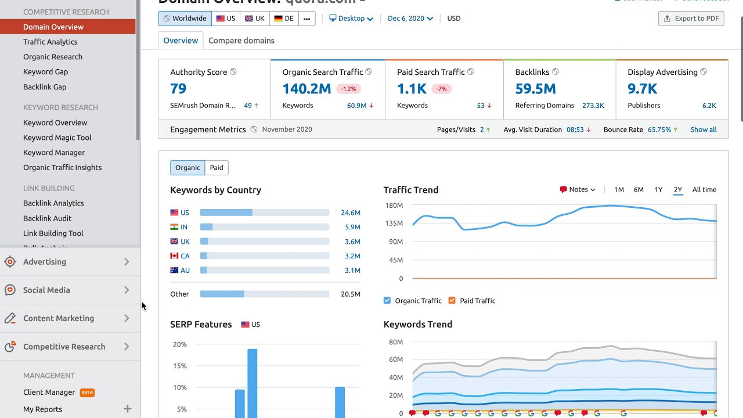Screen dimensions: 743x418
Task: Click the Content Marketing pencil icon
Action: click(x=10, y=318)
